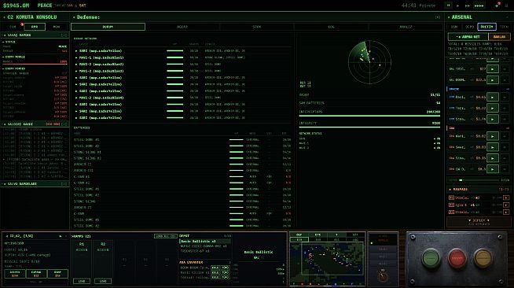Click the yellow launch console button
The width and height of the screenshot is (514, 288).
(x=483, y=258)
